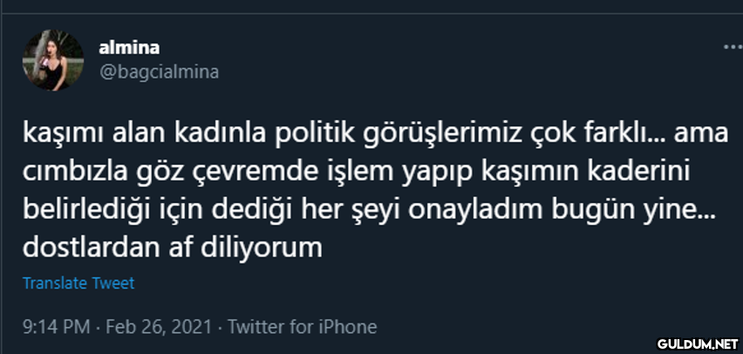Click the phrase "kaşımı alan kadınla"
This screenshot has height=354, width=743.
coord(146,134)
